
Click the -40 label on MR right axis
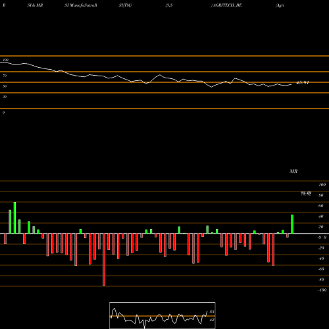(x=321, y=259)
